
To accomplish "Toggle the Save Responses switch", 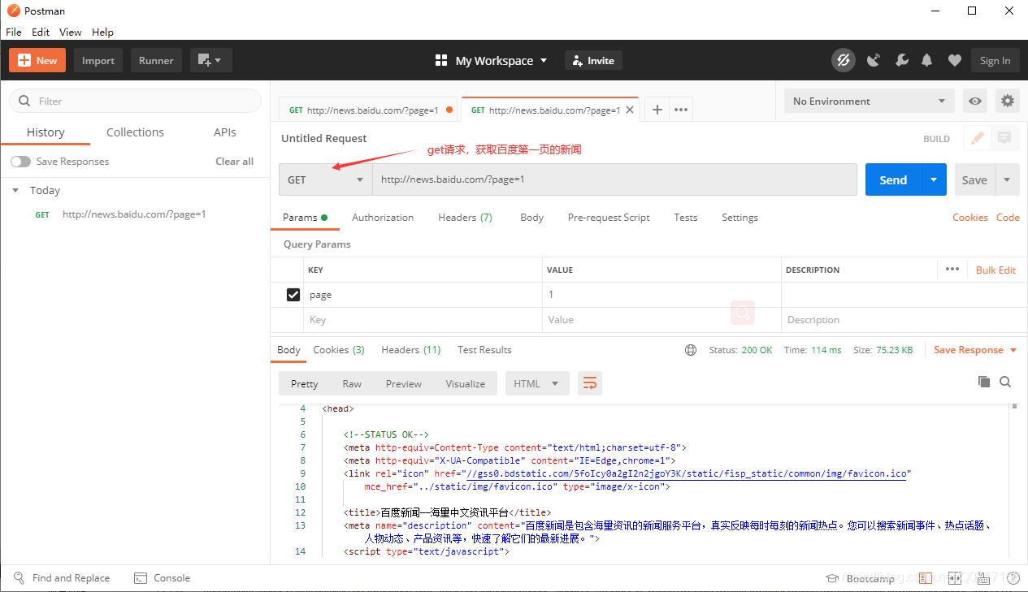I will point(20,162).
